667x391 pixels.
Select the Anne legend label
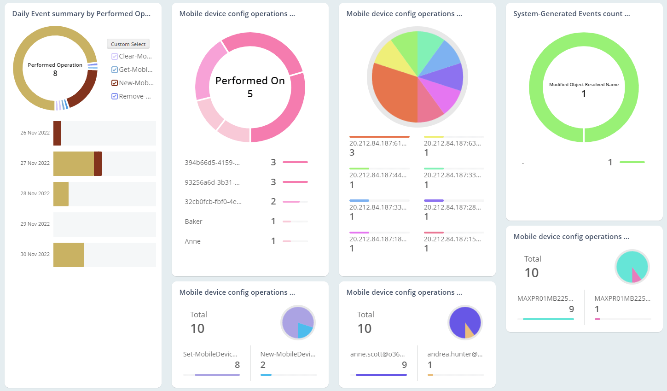pos(191,241)
